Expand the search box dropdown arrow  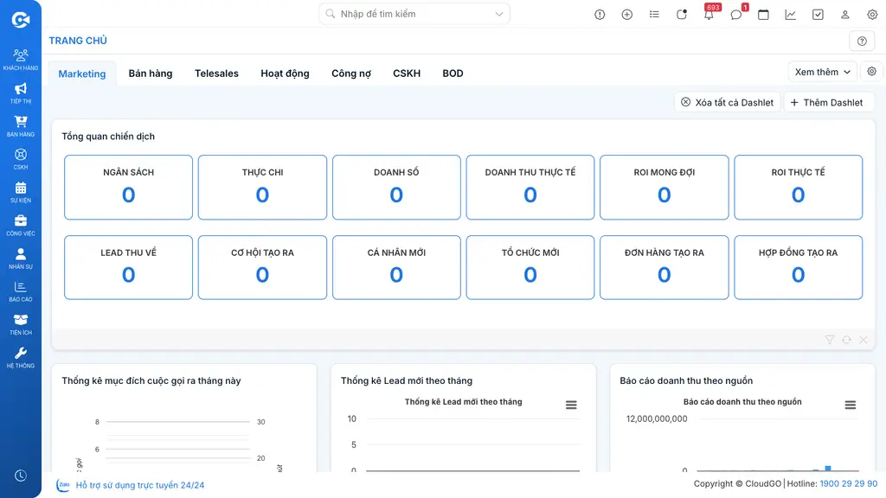[499, 14]
